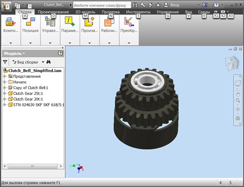Click the filter funnel icon in model browser

coord(5,62)
